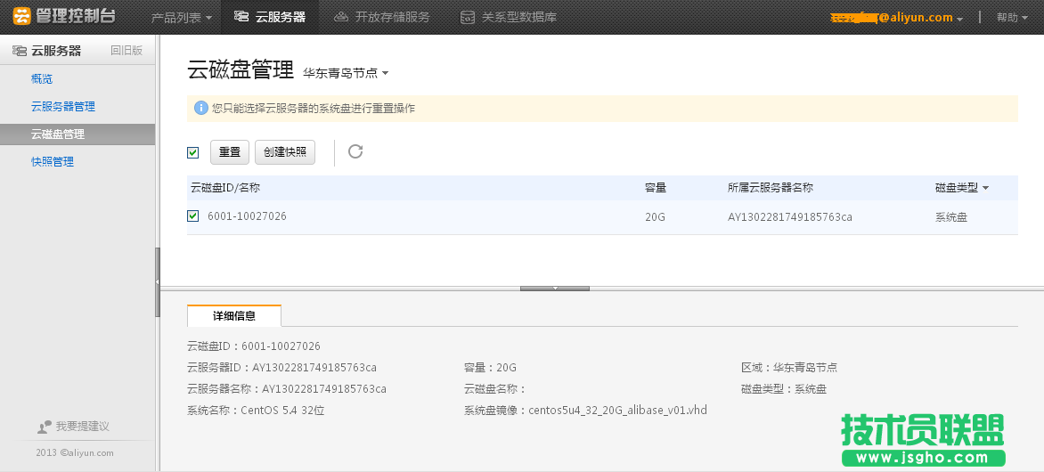Switch to the 详细信息 tab

[234, 316]
